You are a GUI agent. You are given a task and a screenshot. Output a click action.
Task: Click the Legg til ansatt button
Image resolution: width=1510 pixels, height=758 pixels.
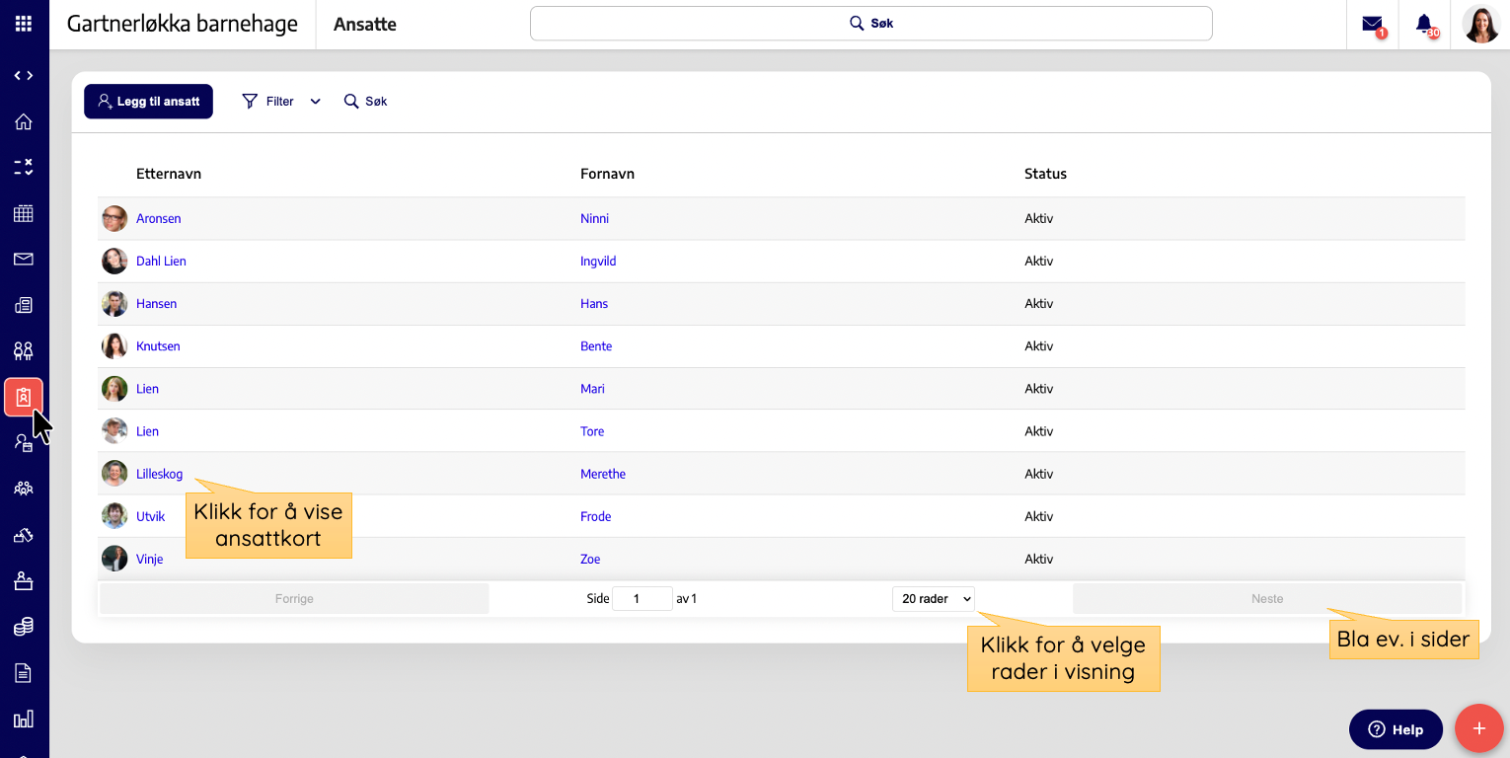pyautogui.click(x=148, y=101)
